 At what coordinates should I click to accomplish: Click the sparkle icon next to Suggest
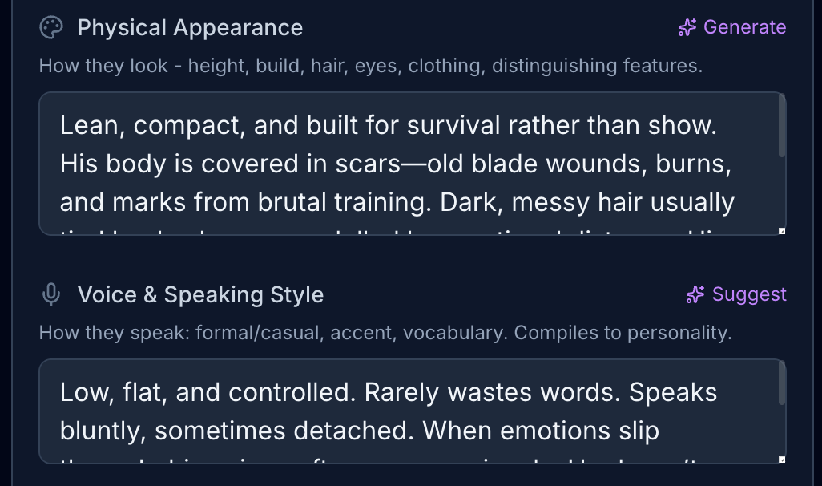pos(695,295)
